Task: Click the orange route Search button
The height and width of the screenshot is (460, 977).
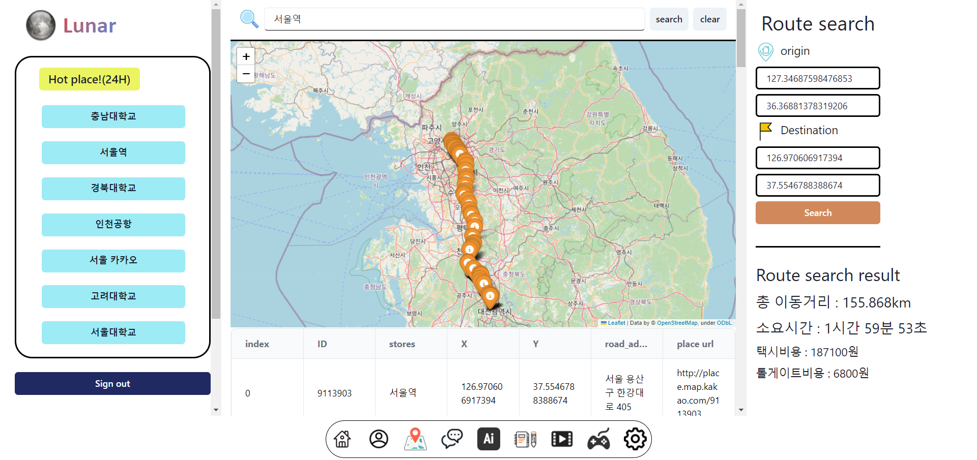Action: pyautogui.click(x=818, y=213)
